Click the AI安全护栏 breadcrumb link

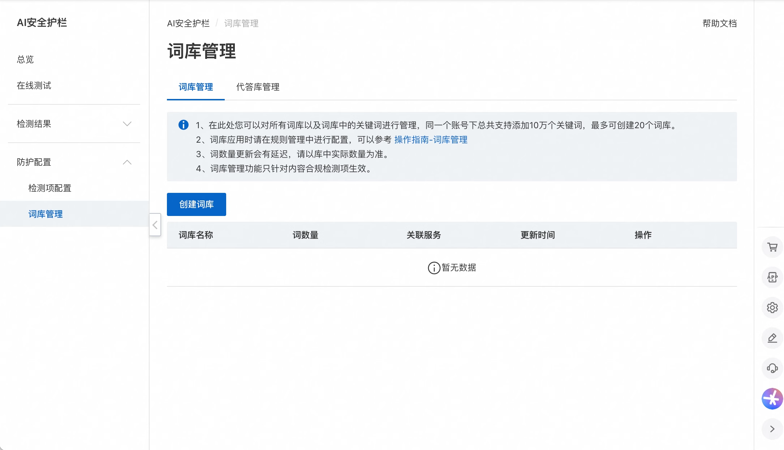[x=188, y=23]
